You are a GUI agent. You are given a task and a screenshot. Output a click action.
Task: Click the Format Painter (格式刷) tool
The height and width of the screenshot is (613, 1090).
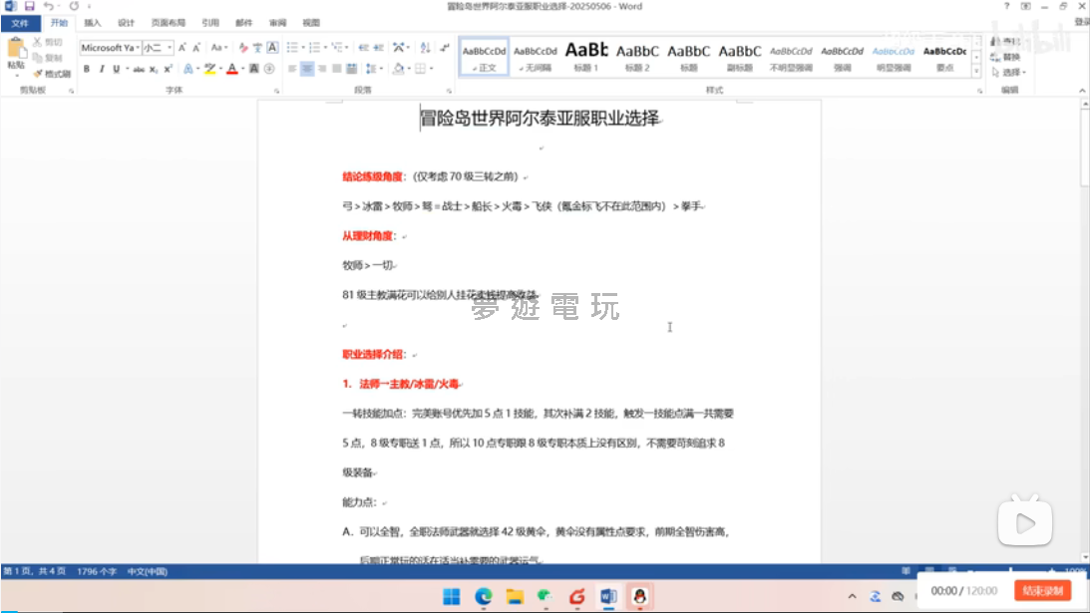coord(52,74)
